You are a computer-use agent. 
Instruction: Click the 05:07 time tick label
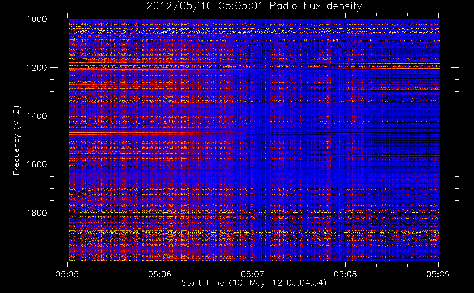pos(253,274)
